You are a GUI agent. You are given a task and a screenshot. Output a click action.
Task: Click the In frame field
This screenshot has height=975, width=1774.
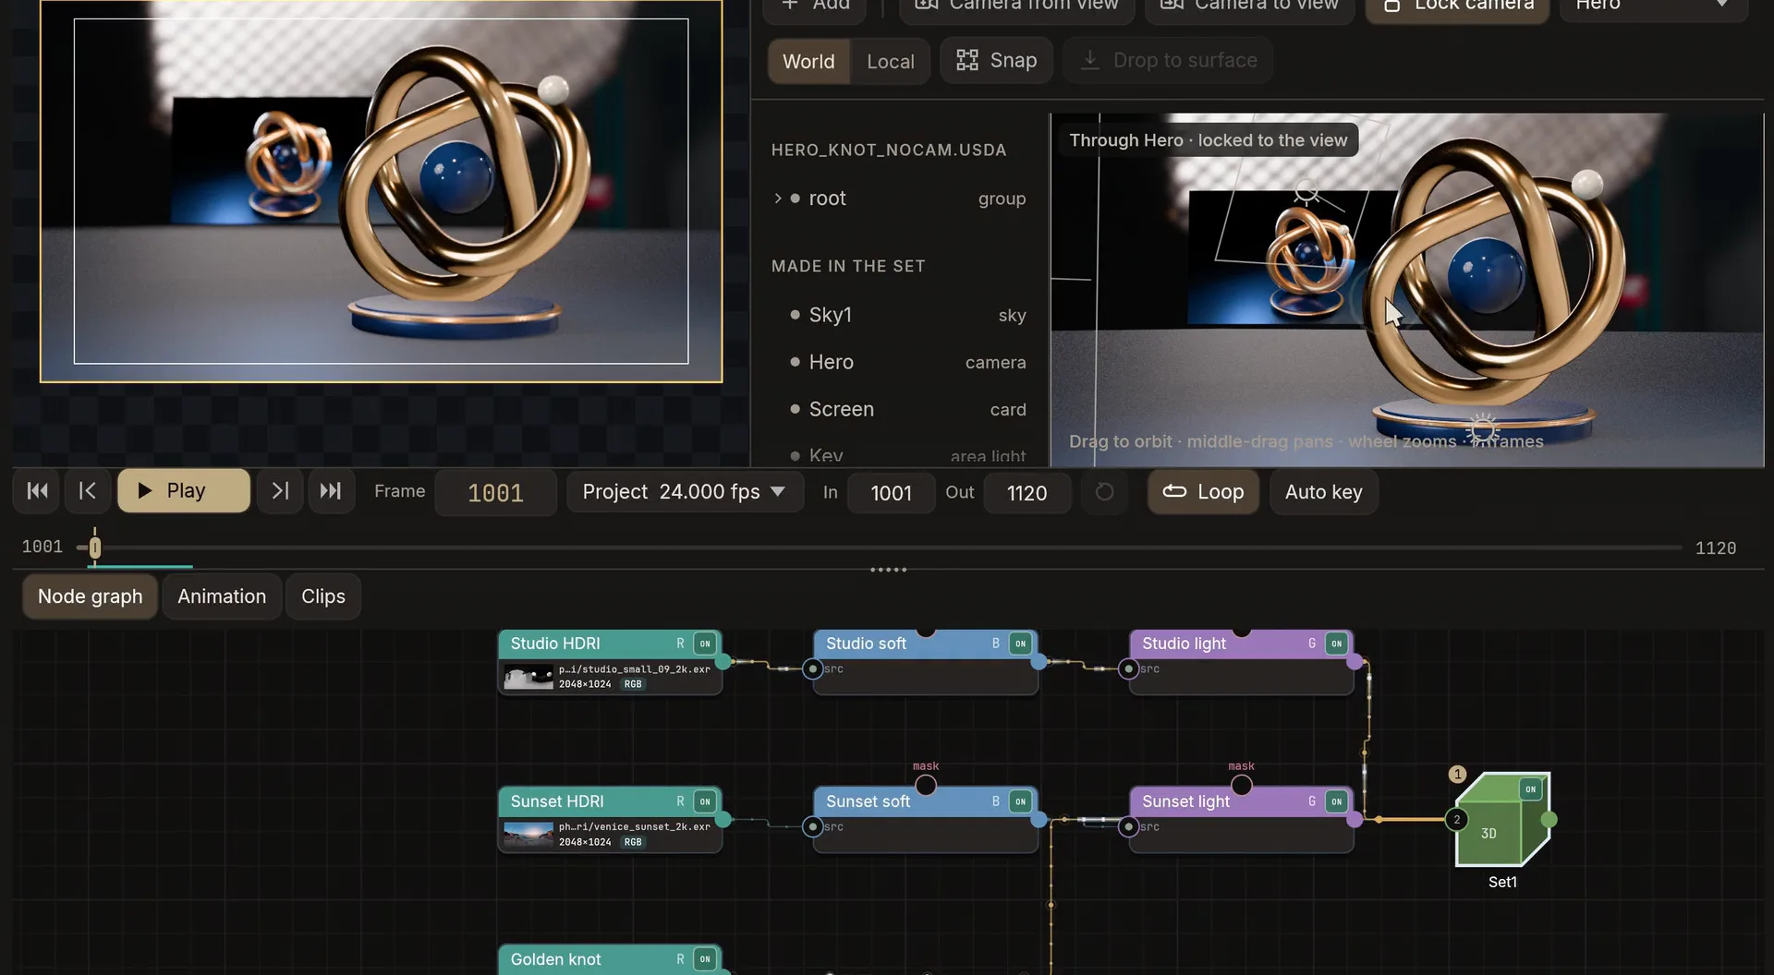891,493
